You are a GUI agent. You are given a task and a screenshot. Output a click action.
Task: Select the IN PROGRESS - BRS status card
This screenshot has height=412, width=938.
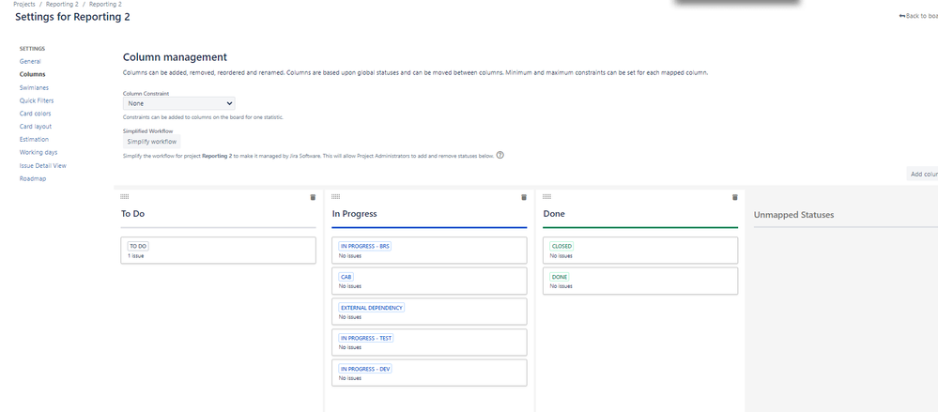point(429,251)
